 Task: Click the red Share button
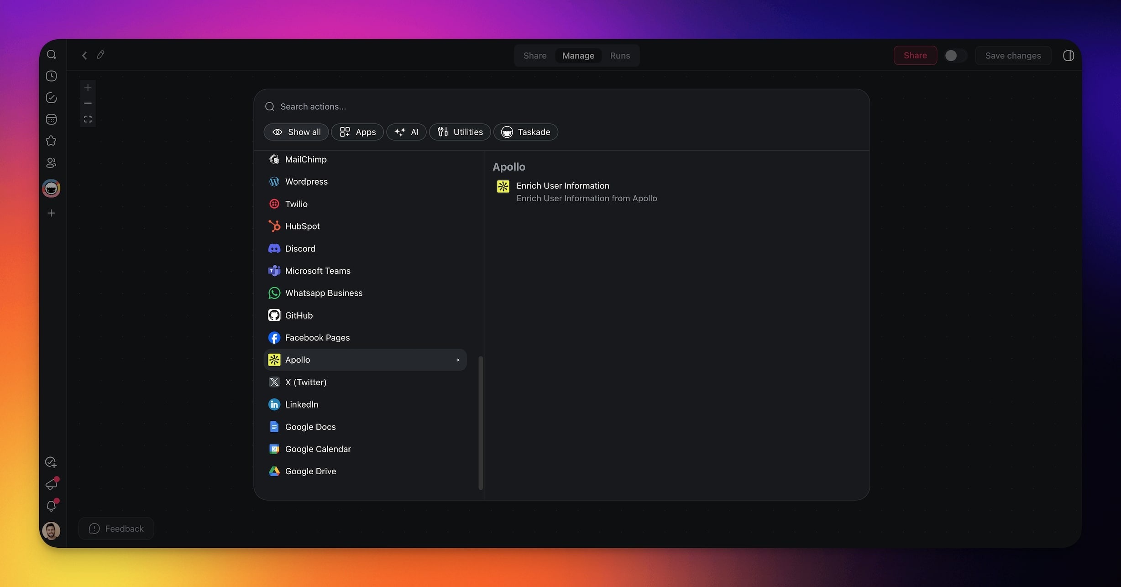915,56
